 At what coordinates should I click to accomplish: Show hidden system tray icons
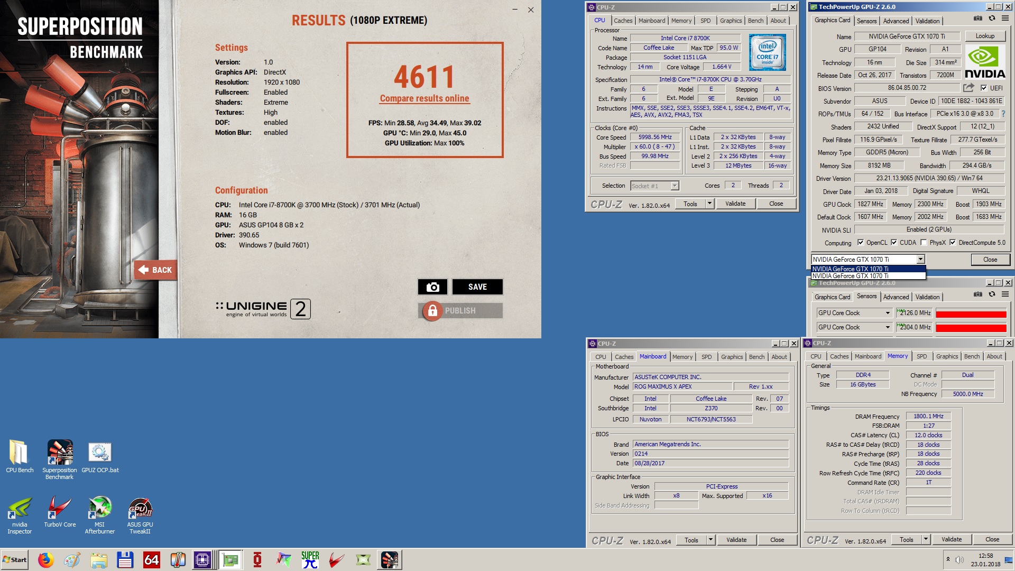(948, 559)
